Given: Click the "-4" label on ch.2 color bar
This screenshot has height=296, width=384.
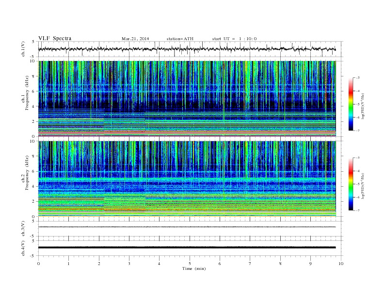Looking at the screenshot, I should [358, 171].
